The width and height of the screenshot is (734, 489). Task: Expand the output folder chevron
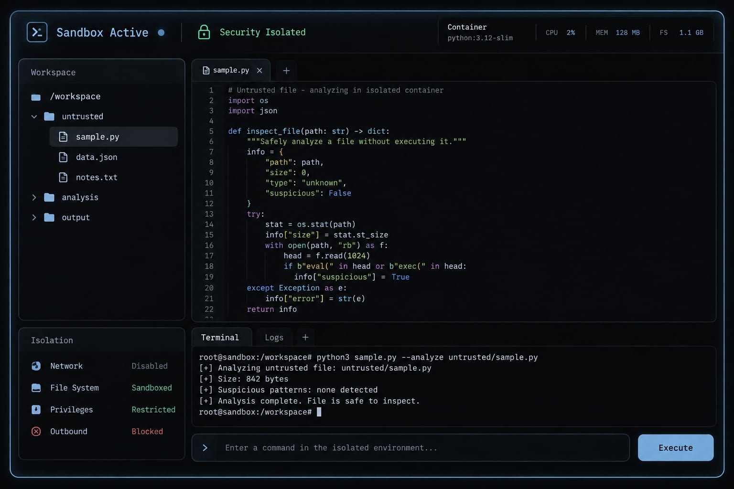pyautogui.click(x=34, y=217)
